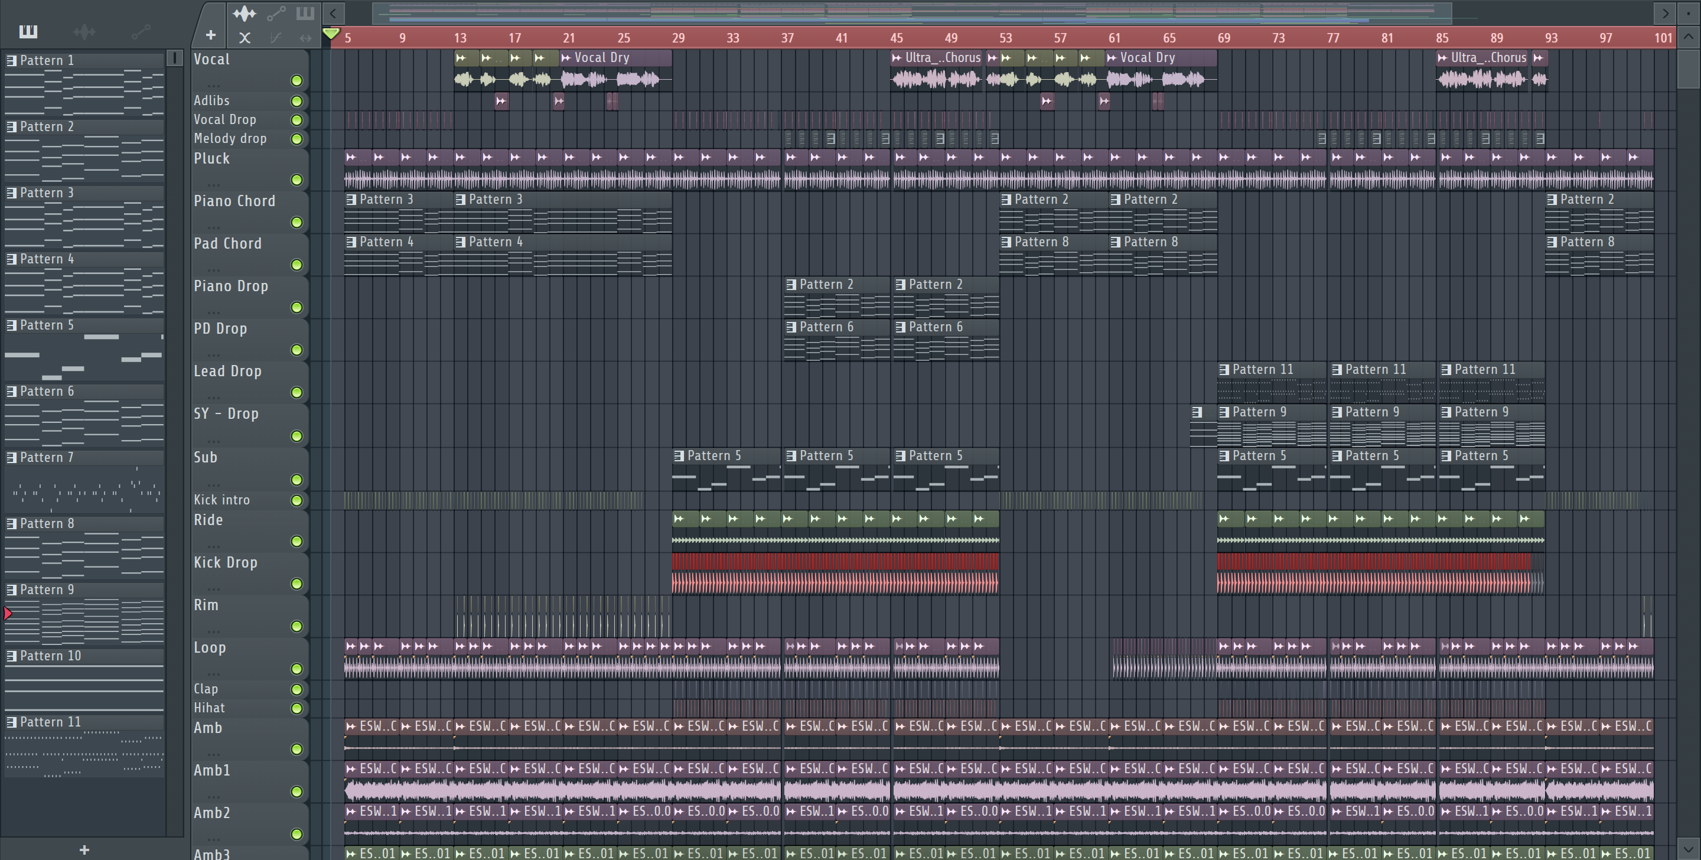1701x860 pixels.
Task: Click the Pattern 7 icon in picker
Action: click(11, 457)
